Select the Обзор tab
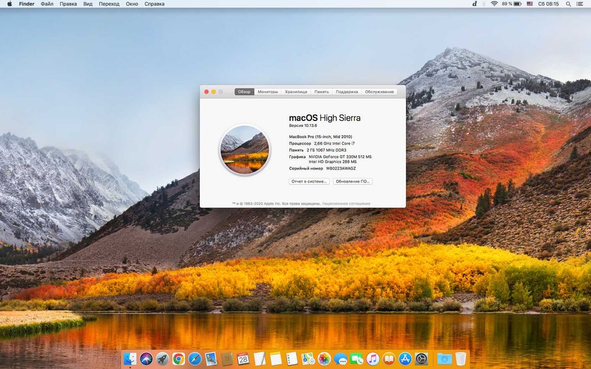Screen dimensions: 591x369 (x=244, y=92)
